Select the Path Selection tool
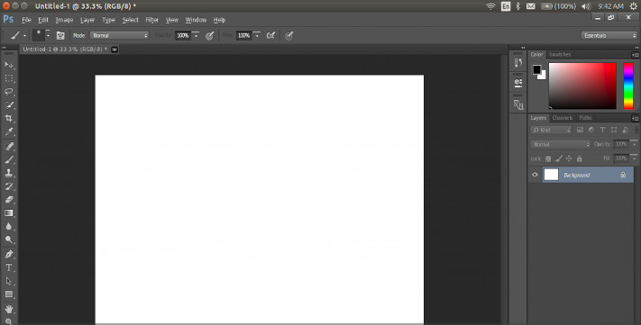This screenshot has height=325, width=641. (x=9, y=281)
